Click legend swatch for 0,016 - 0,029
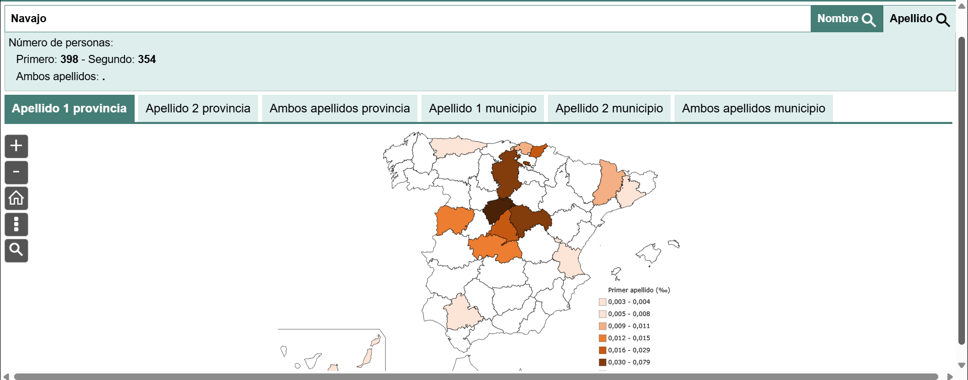968x380 pixels. click(x=602, y=350)
